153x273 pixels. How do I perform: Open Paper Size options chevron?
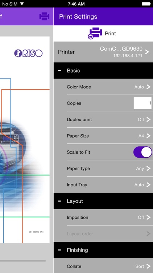148,136
